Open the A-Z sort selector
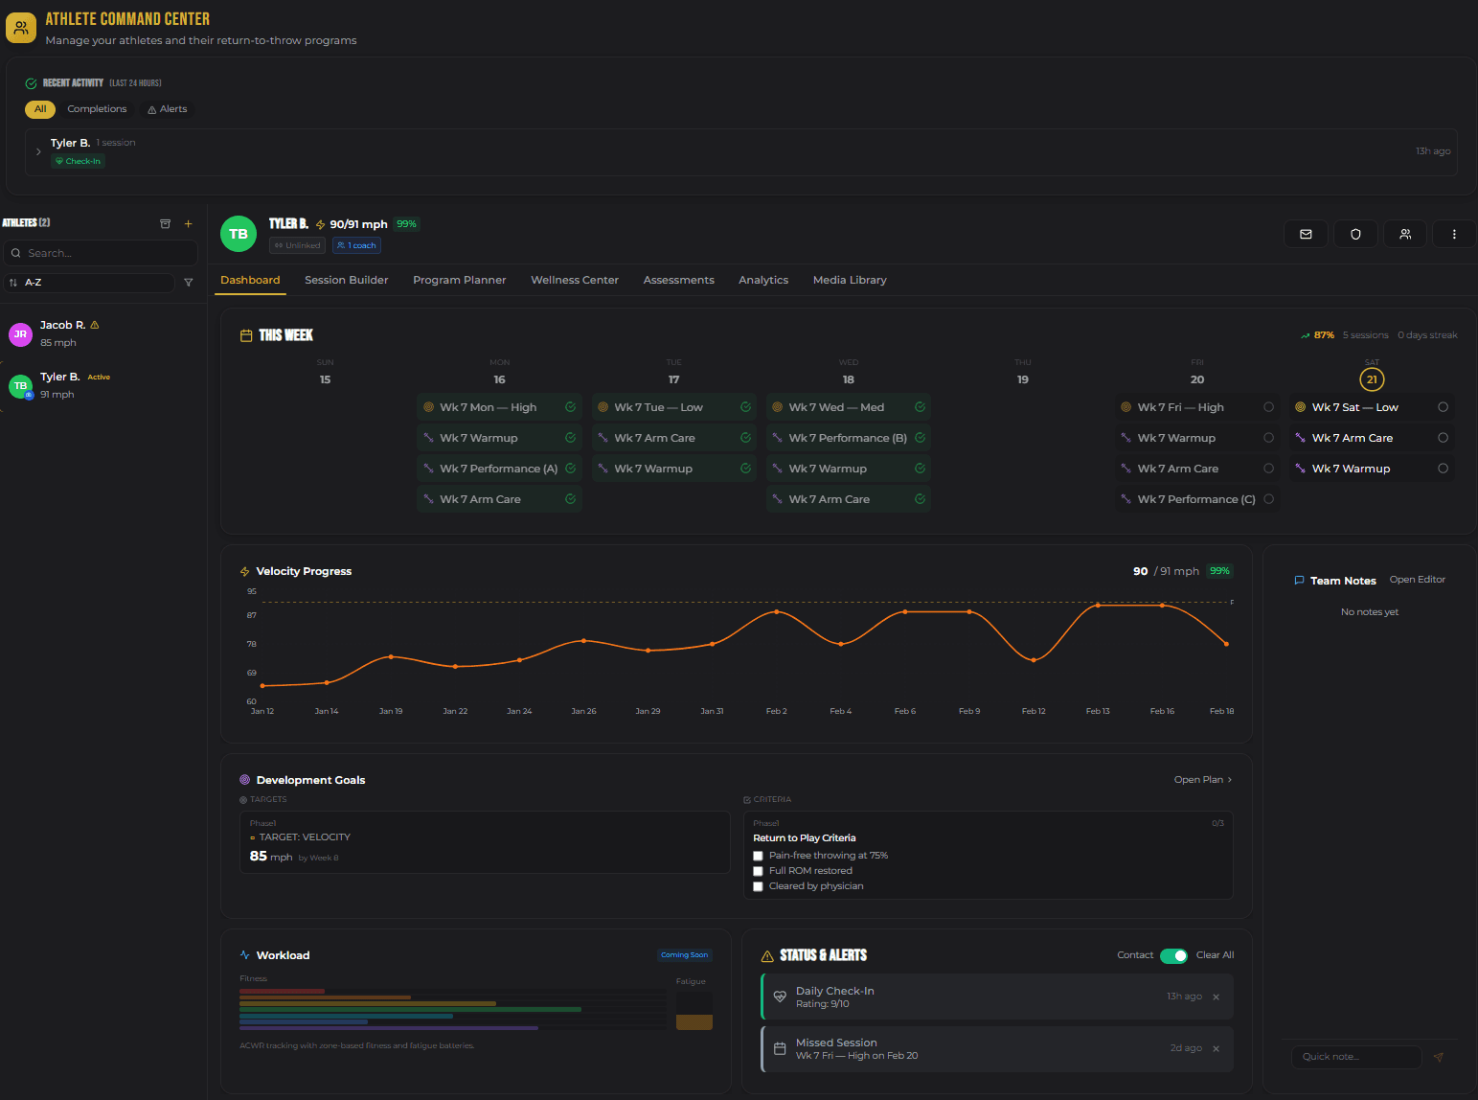The height and width of the screenshot is (1100, 1478). [x=89, y=283]
